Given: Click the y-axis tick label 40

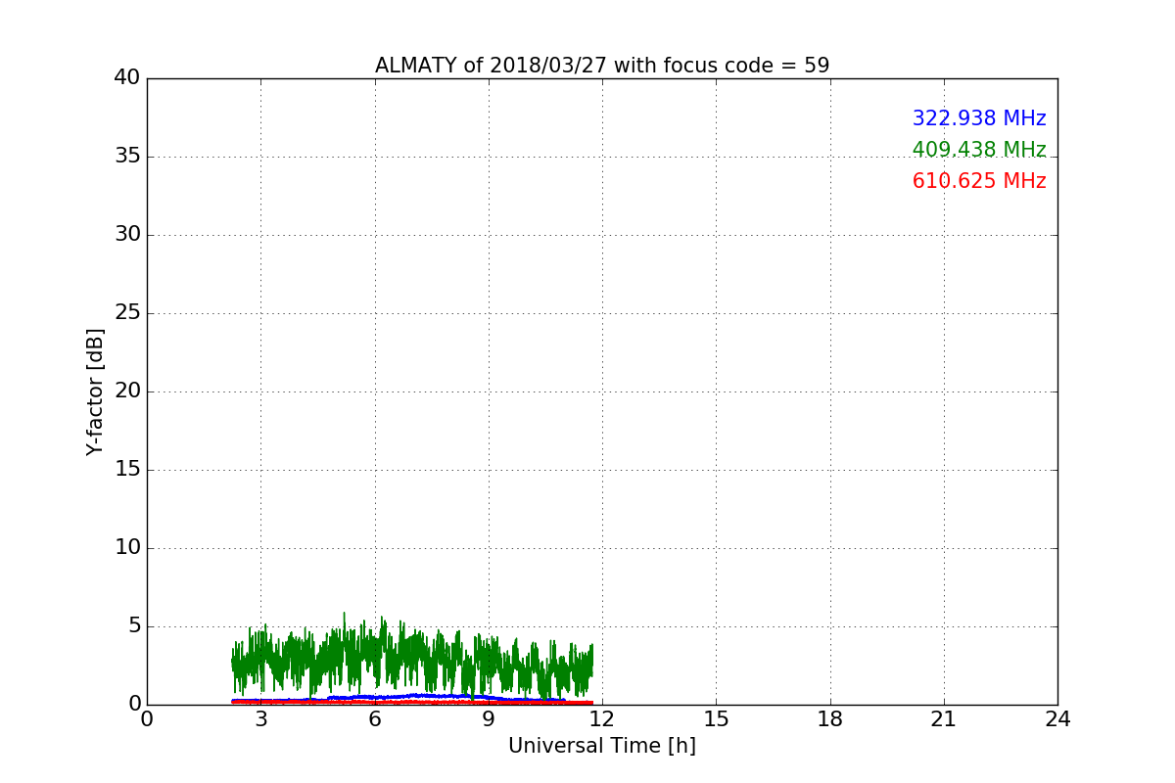Looking at the screenshot, I should coord(127,78).
